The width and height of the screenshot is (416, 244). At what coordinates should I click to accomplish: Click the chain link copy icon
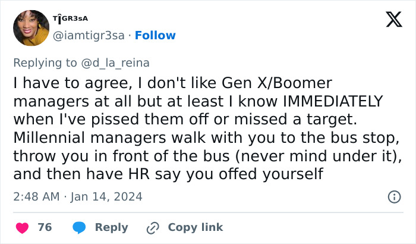[x=153, y=227]
